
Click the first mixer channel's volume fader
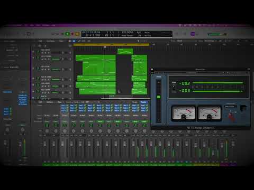(44, 144)
